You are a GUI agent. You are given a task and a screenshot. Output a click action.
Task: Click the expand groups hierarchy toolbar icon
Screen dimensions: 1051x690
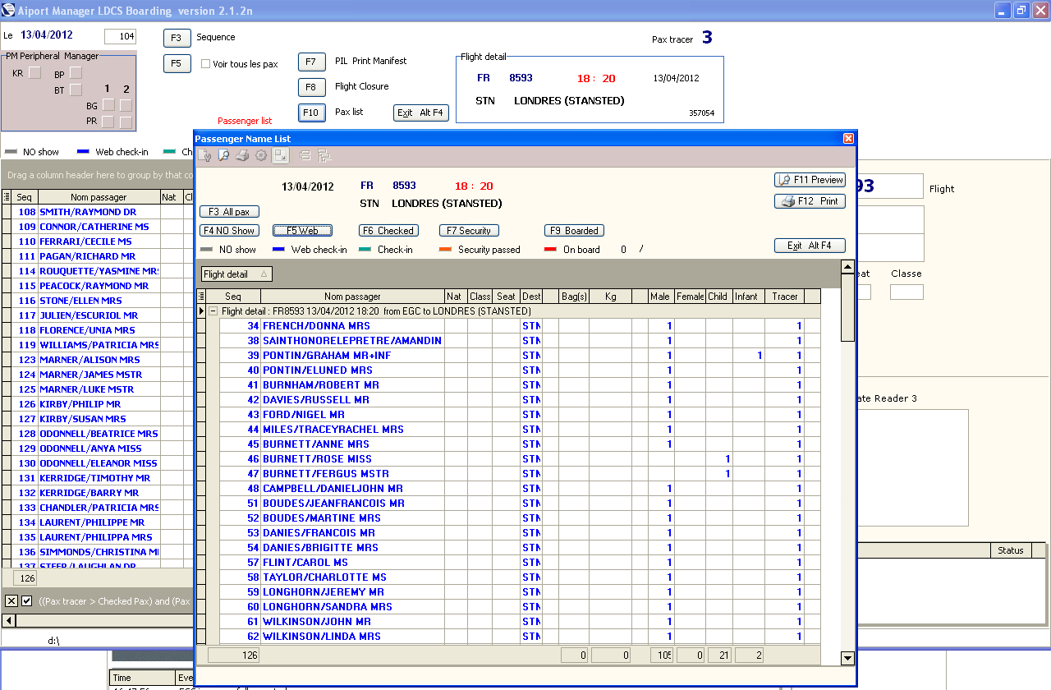tap(323, 155)
